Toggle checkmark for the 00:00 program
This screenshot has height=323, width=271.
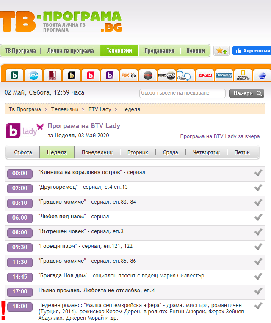(258, 173)
